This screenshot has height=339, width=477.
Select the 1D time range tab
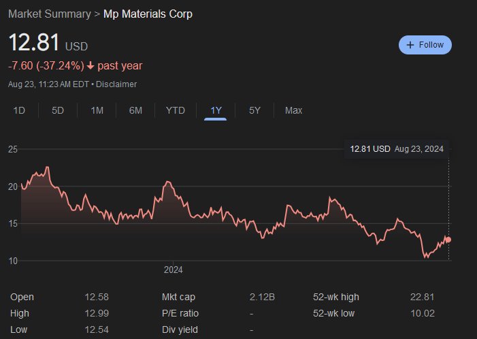coord(19,110)
